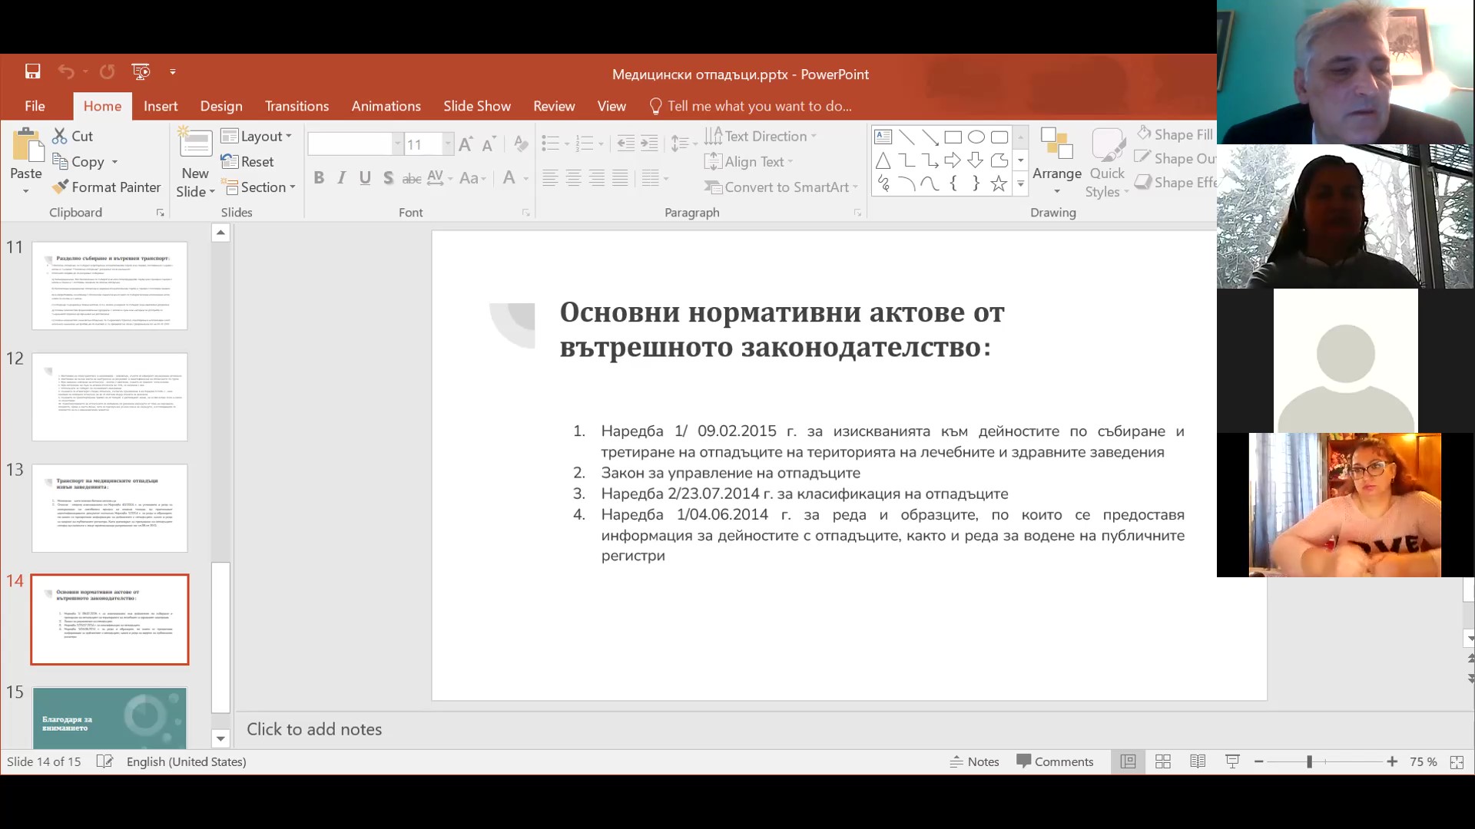
Task: Select the star shape in shapes gallery
Action: point(998,183)
